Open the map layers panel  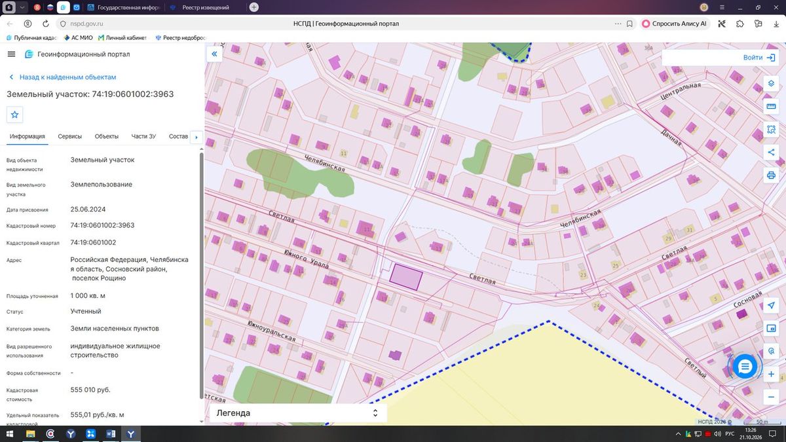click(771, 84)
